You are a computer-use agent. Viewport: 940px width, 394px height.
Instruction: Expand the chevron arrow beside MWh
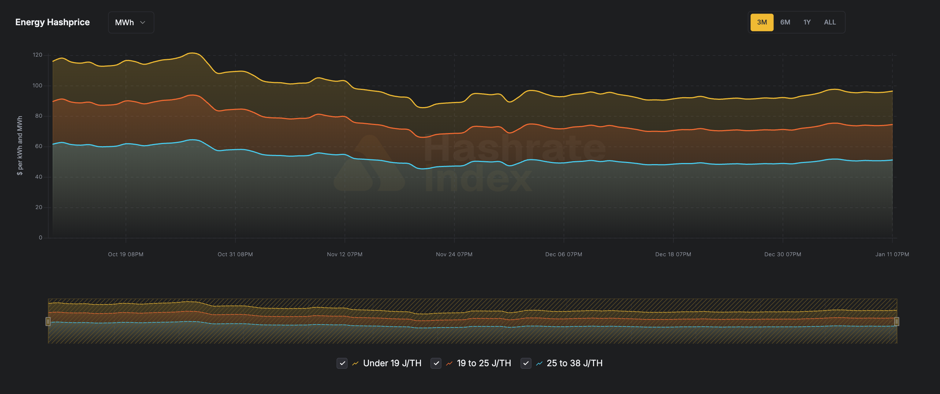pyautogui.click(x=143, y=23)
